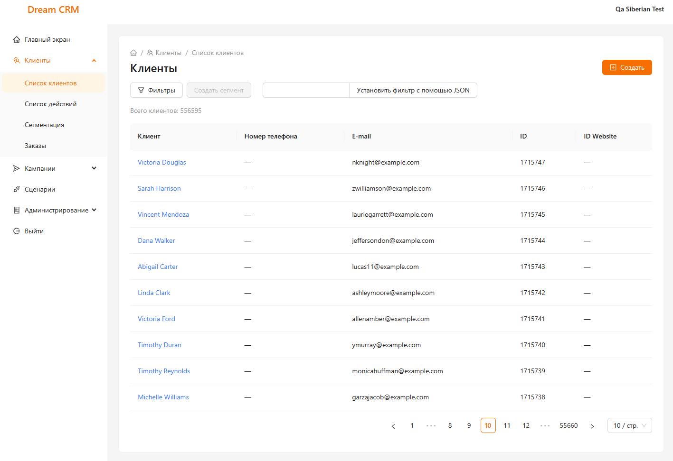Go to page 8 in pagination
673x461 pixels.
(450, 425)
